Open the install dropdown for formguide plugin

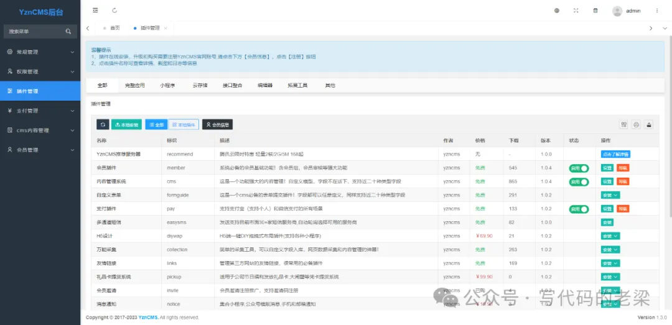tap(610, 195)
